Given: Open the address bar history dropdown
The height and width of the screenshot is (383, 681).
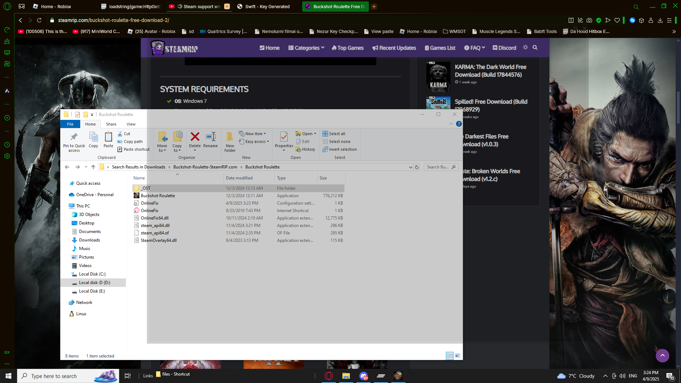Looking at the screenshot, I should pyautogui.click(x=410, y=167).
